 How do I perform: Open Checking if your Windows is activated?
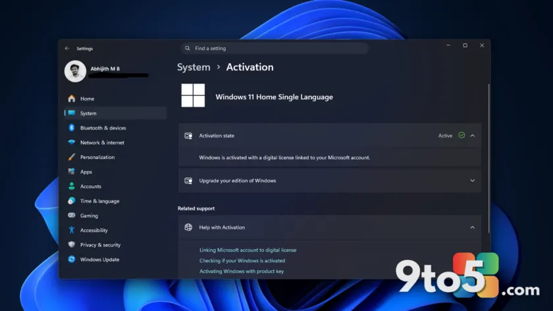tap(242, 260)
